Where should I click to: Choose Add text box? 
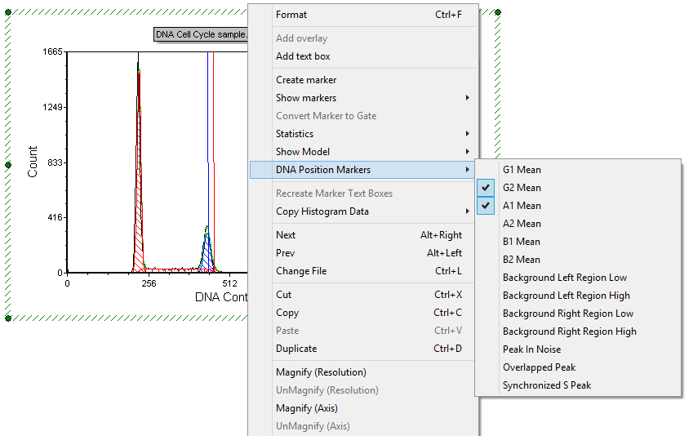click(303, 56)
